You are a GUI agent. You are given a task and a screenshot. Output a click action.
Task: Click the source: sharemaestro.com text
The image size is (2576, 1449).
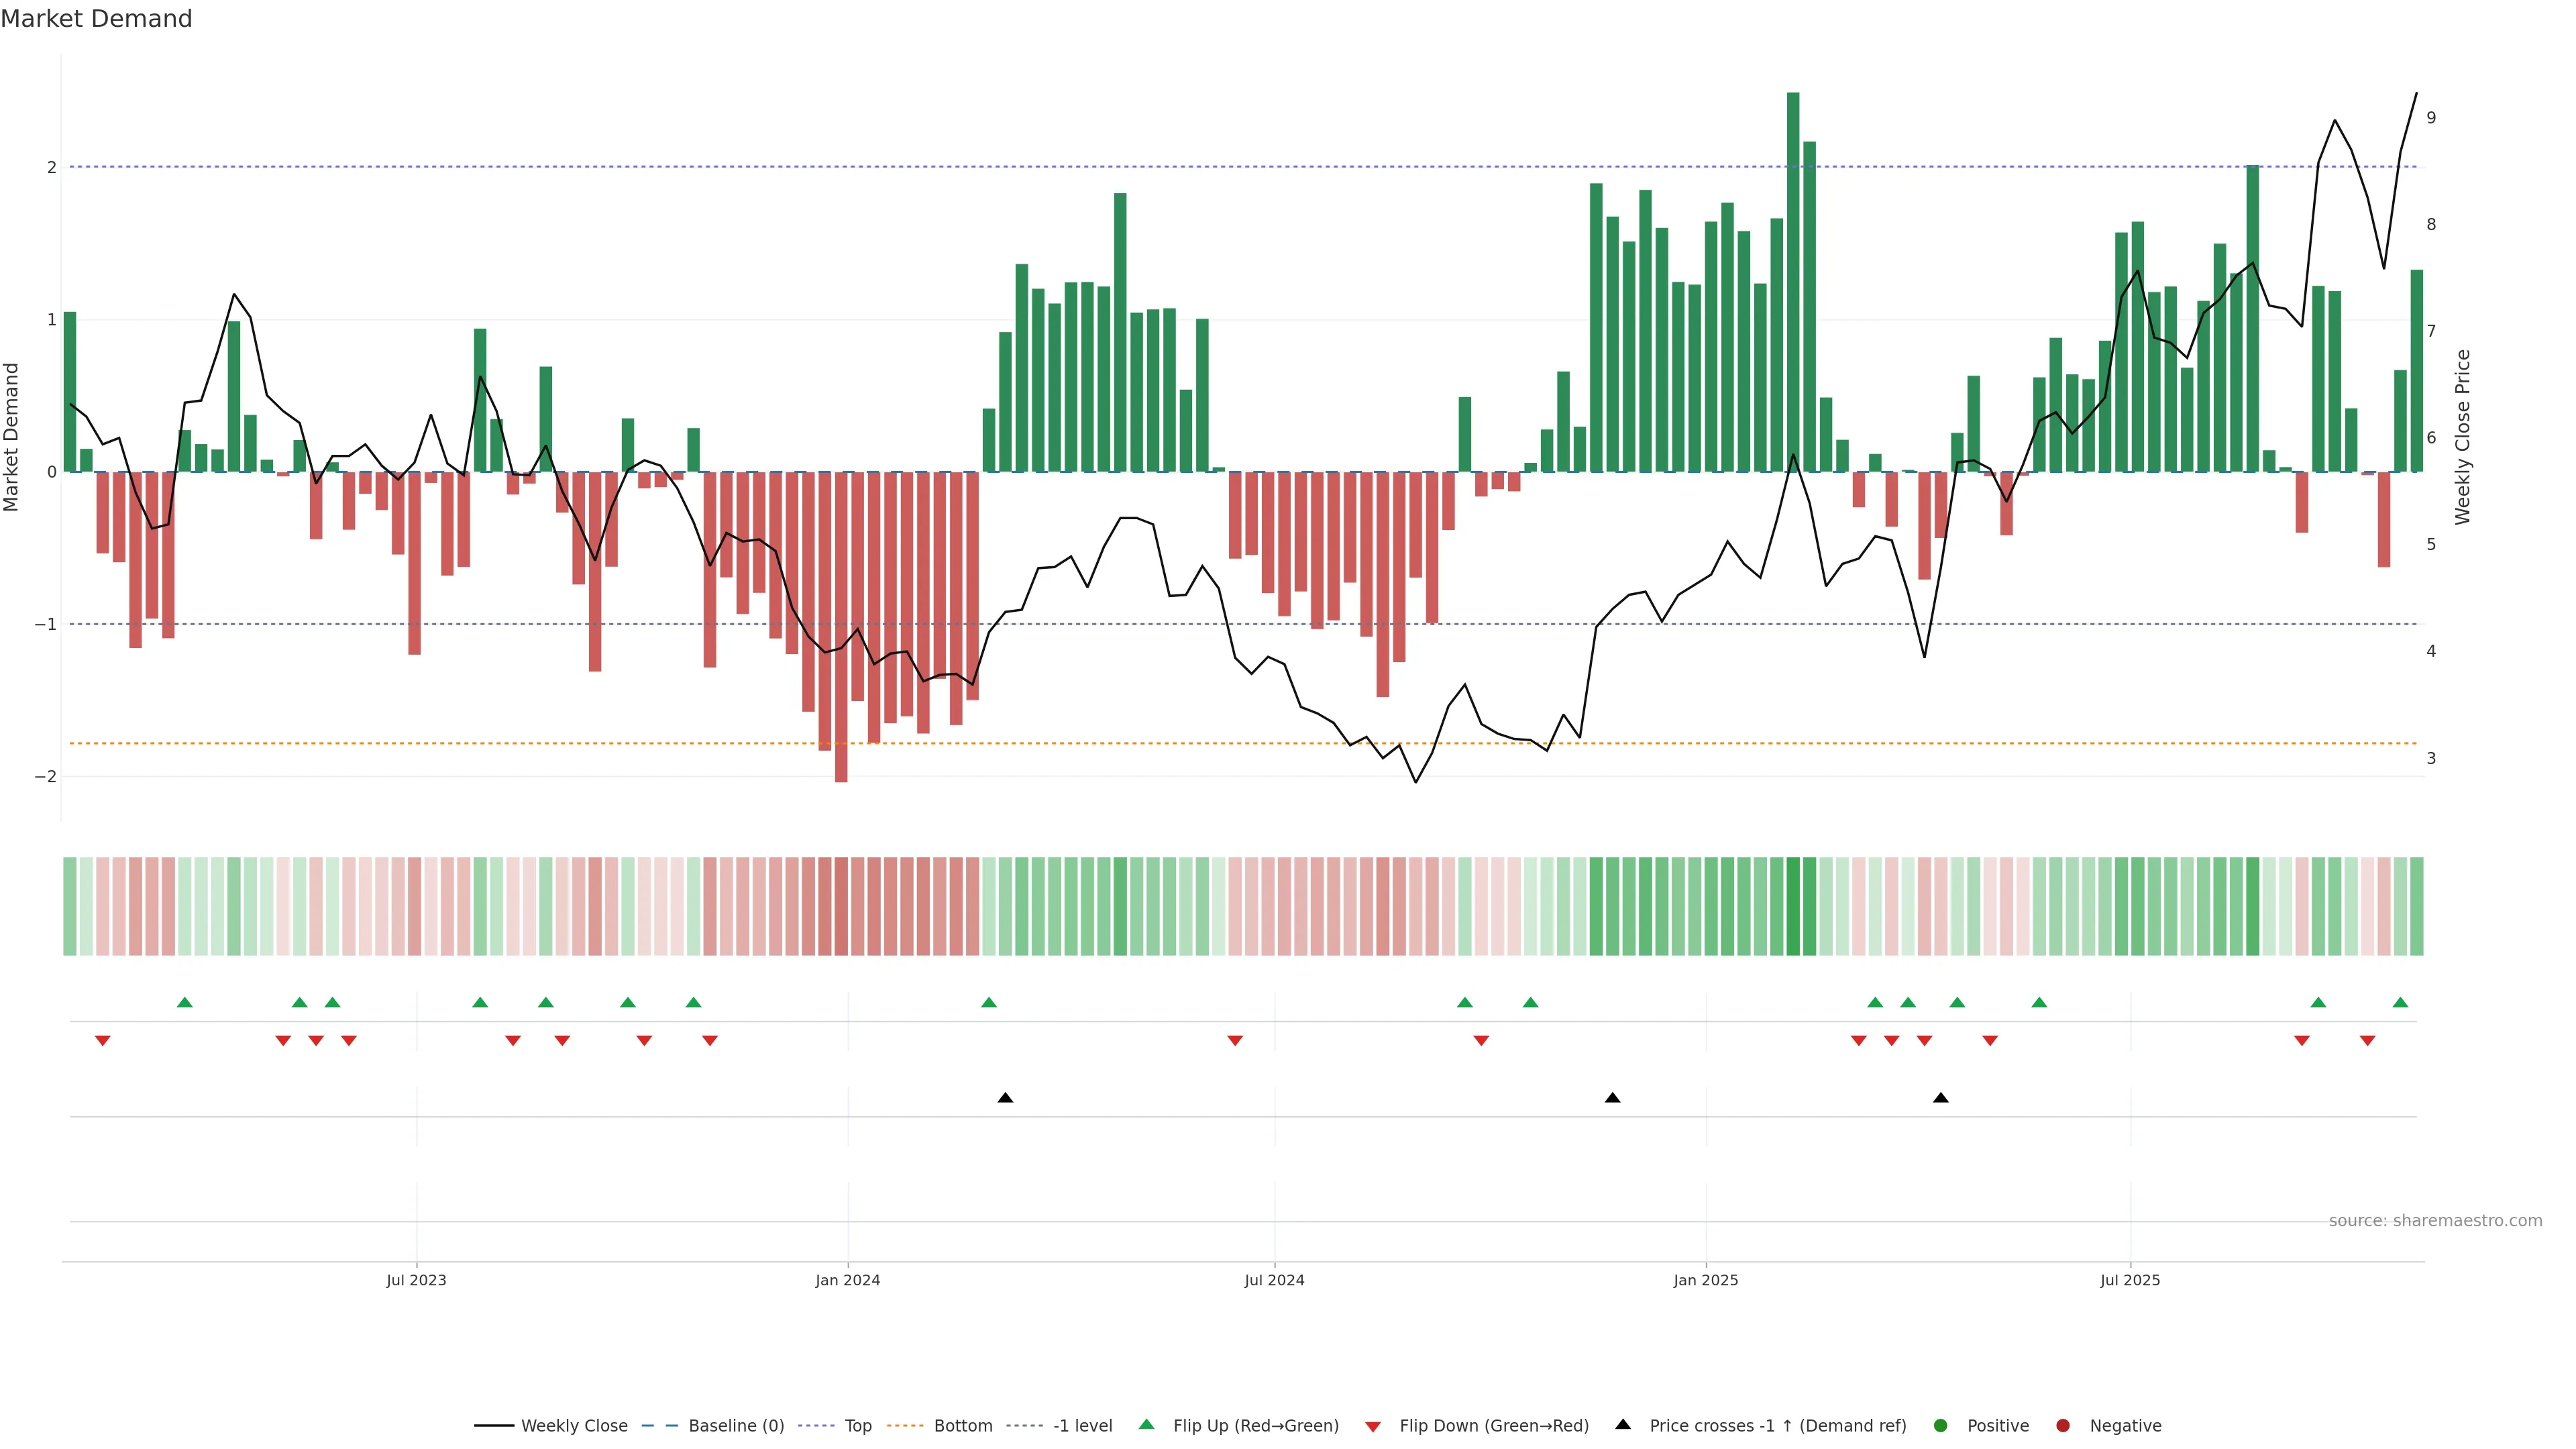(2435, 1221)
